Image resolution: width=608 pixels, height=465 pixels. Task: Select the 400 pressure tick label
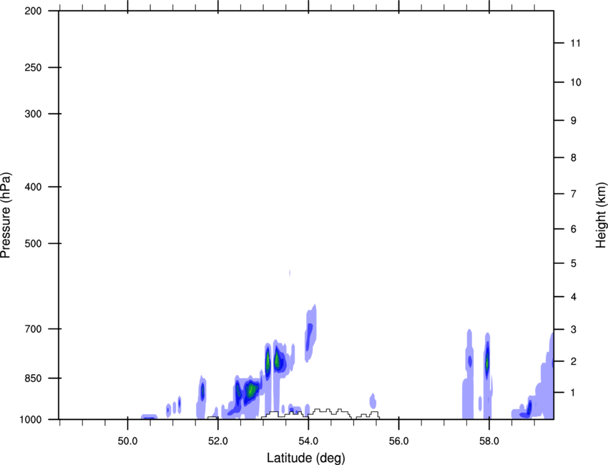(x=33, y=187)
